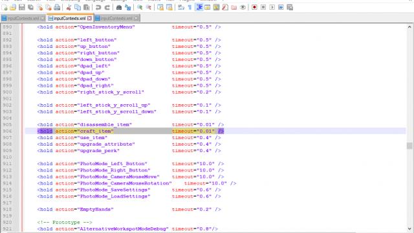The width and height of the screenshot is (414, 233).
Task: Open Folder as Workspace panel
Action: 234,7
